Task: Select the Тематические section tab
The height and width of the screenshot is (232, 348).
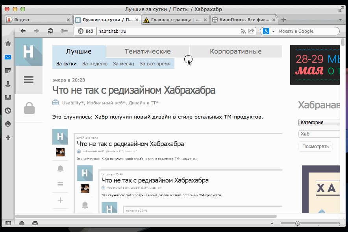Action: [148, 51]
